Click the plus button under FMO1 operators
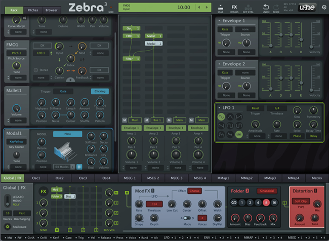 70,80
